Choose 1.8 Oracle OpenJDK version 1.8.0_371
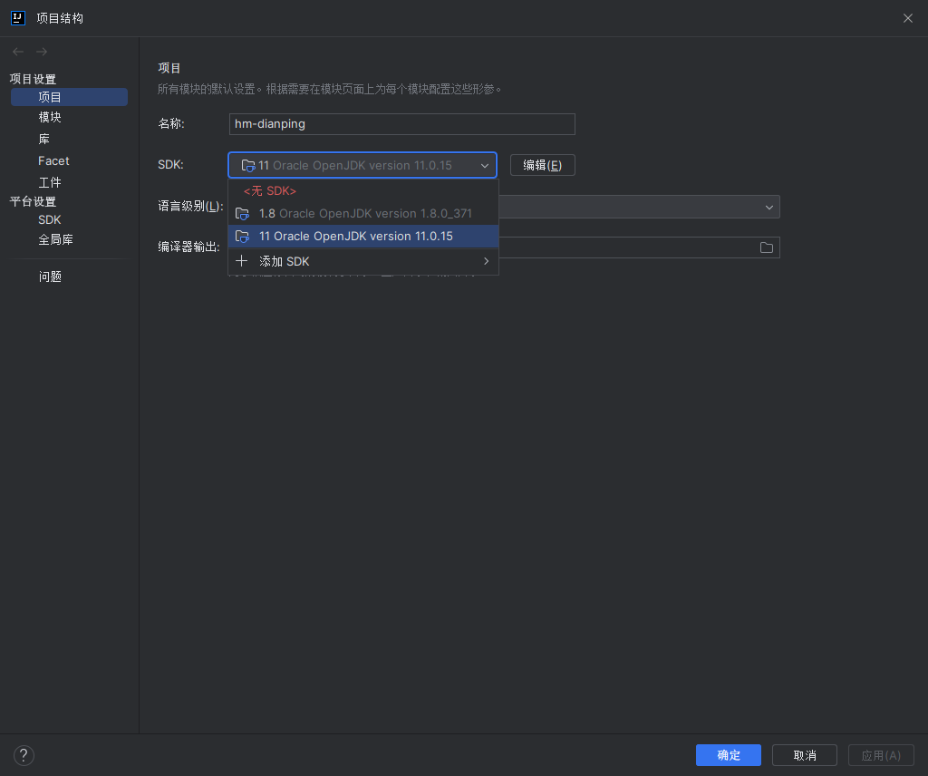The height and width of the screenshot is (776, 928). [x=365, y=214]
